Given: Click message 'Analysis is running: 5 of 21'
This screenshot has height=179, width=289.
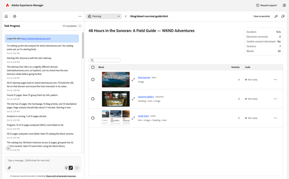Looking at the screenshot, I should point(27,116).
